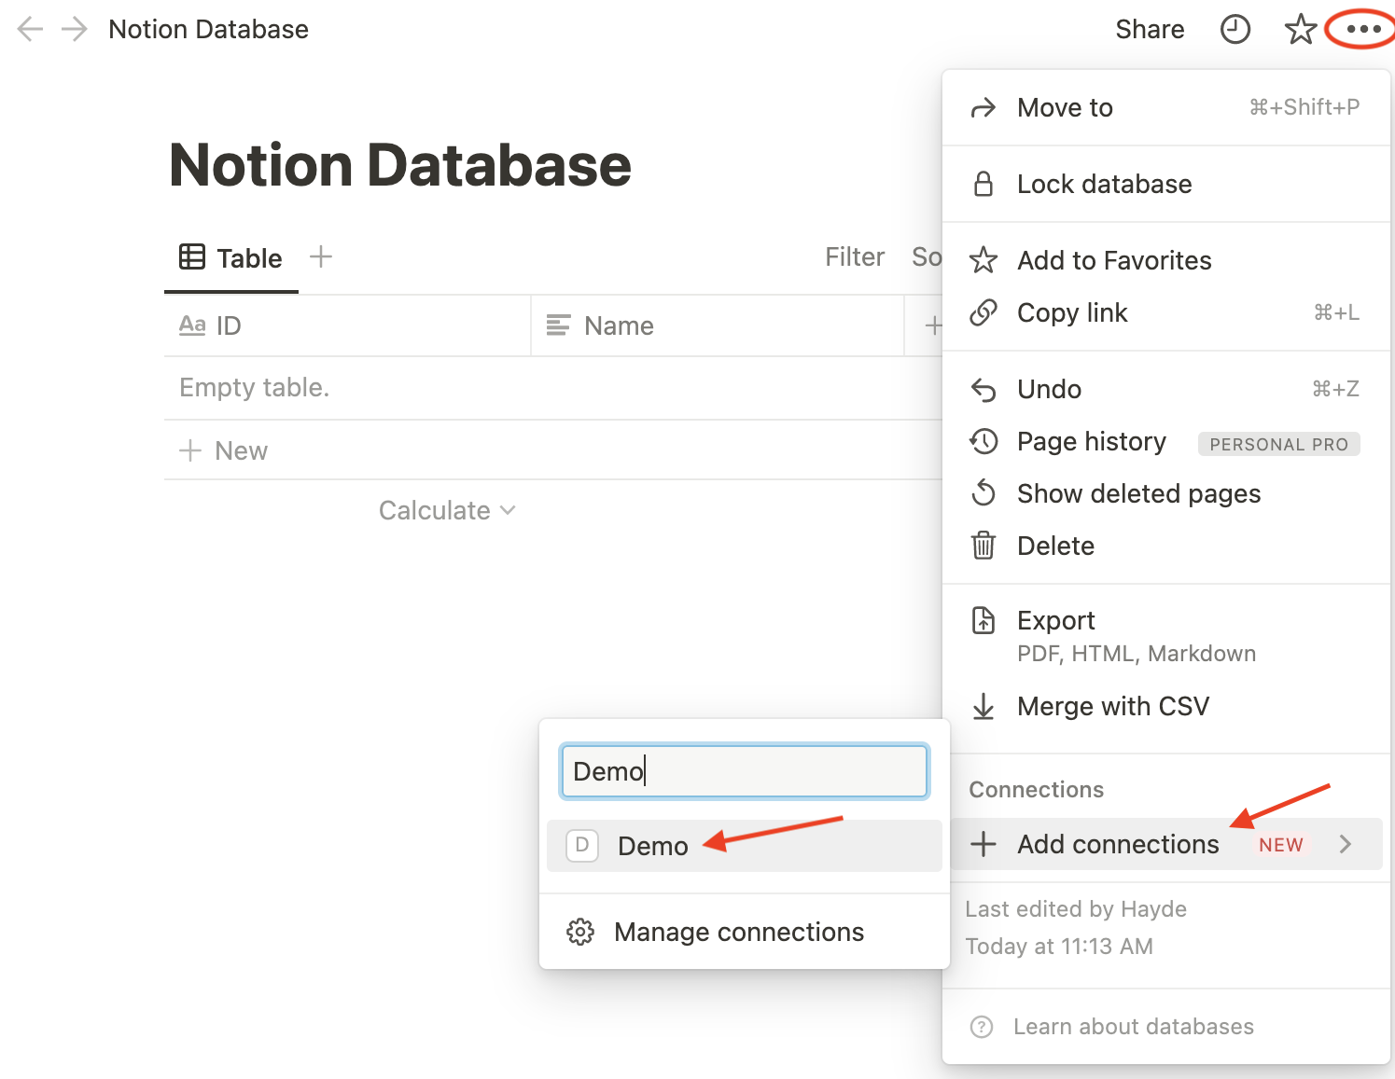
Task: Select the Demo connection result
Action: (744, 846)
